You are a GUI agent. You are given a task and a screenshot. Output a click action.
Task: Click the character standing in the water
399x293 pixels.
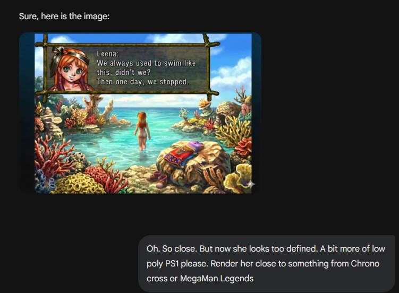[143, 131]
